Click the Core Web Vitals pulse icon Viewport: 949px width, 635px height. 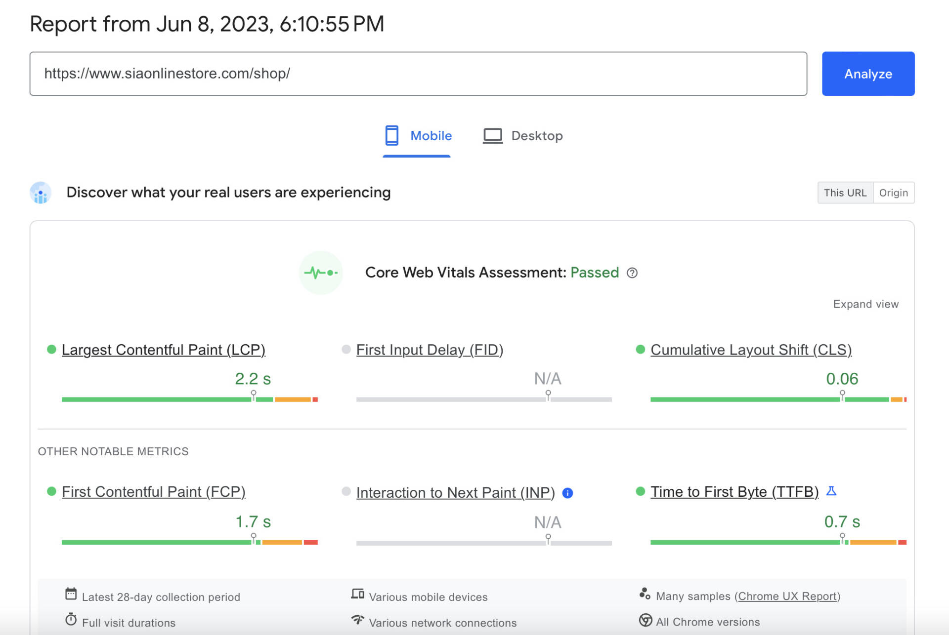point(321,273)
